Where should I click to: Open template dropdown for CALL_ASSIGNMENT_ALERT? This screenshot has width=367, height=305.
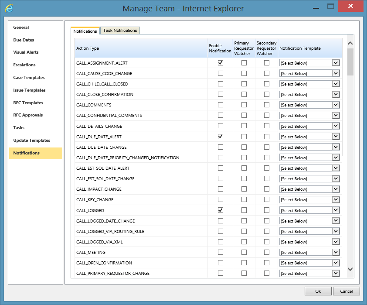[x=336, y=63]
